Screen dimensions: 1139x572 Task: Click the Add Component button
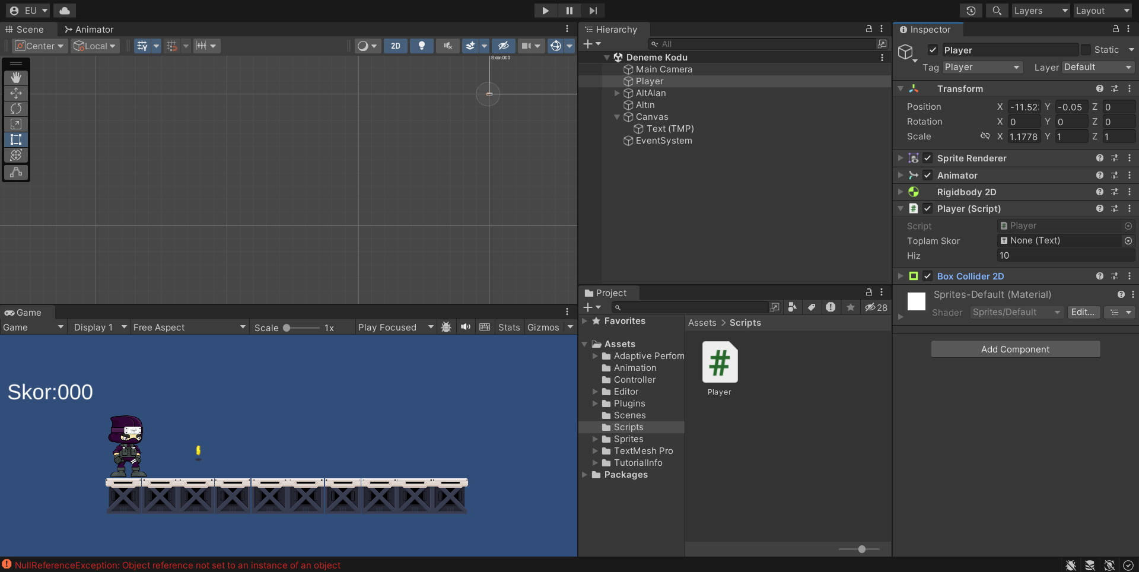(x=1015, y=349)
